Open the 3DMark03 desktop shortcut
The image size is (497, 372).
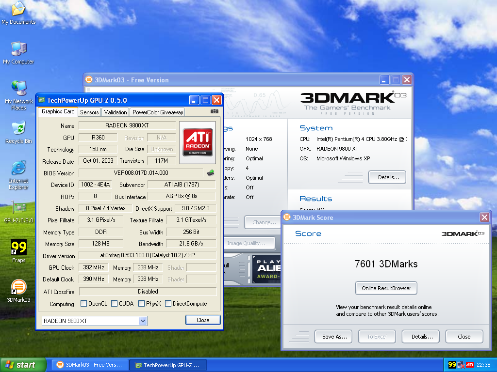18,288
